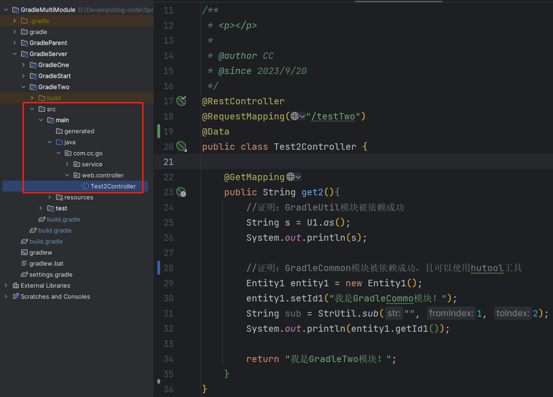This screenshot has width=553, height=397.
Task: Collapse the GradleMultiModule project root
Action: click(x=6, y=10)
